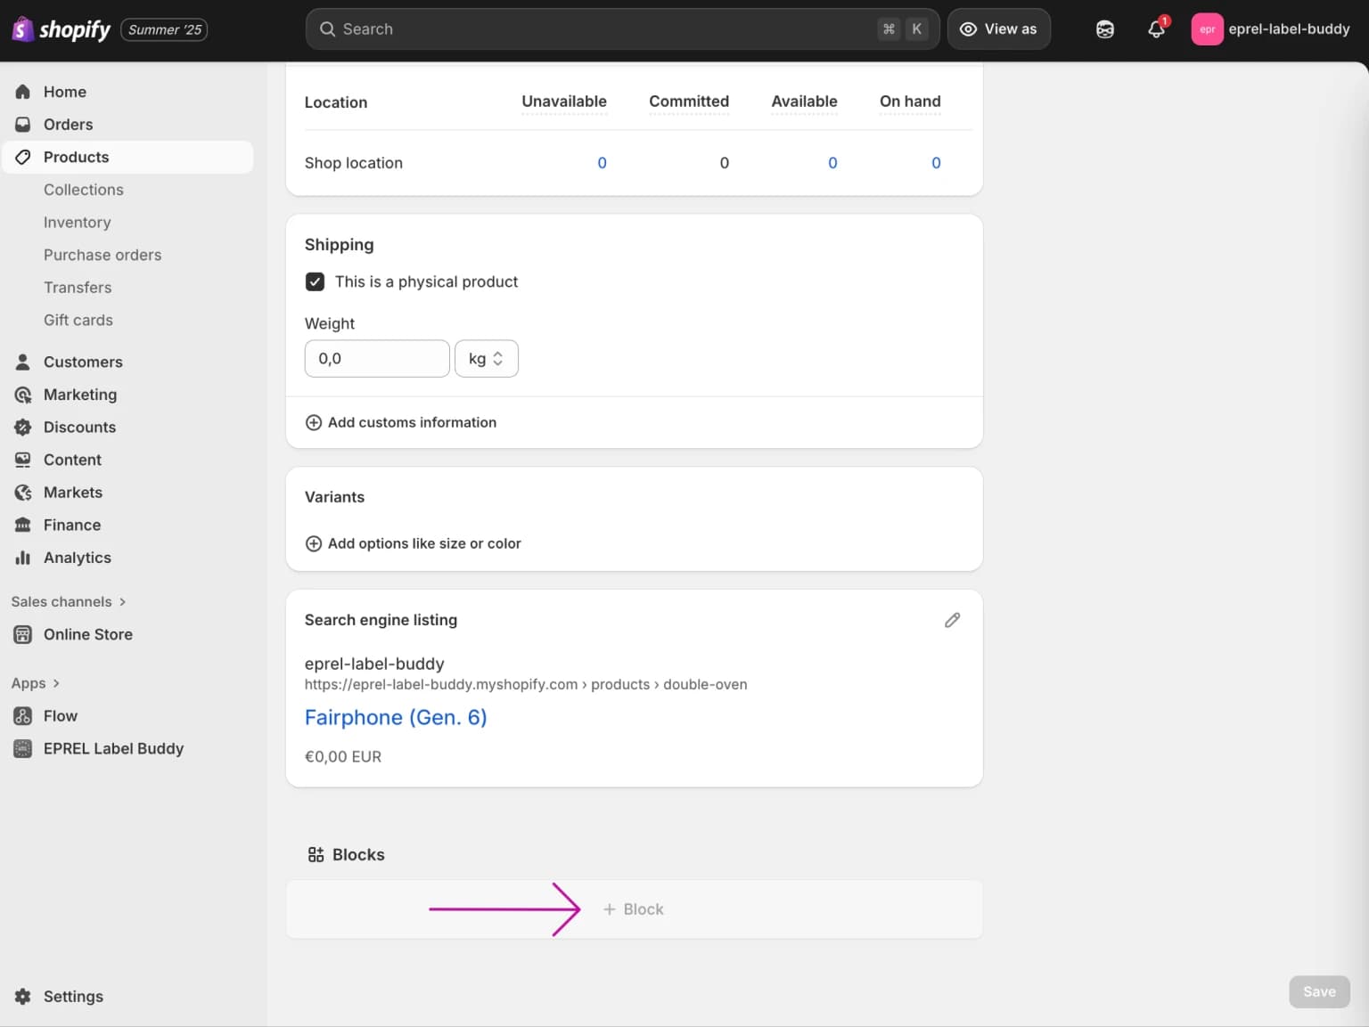The width and height of the screenshot is (1369, 1027).
Task: Uncheck 'This is a physical product'
Action: [315, 281]
